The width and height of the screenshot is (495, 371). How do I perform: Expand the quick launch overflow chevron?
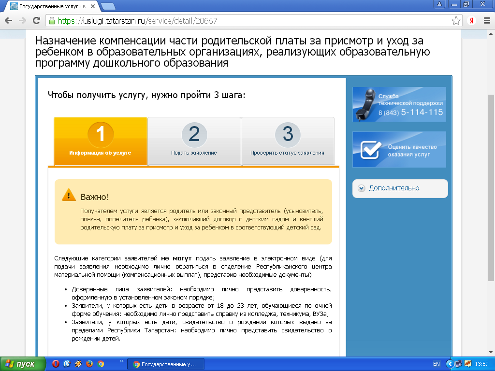tap(121, 361)
